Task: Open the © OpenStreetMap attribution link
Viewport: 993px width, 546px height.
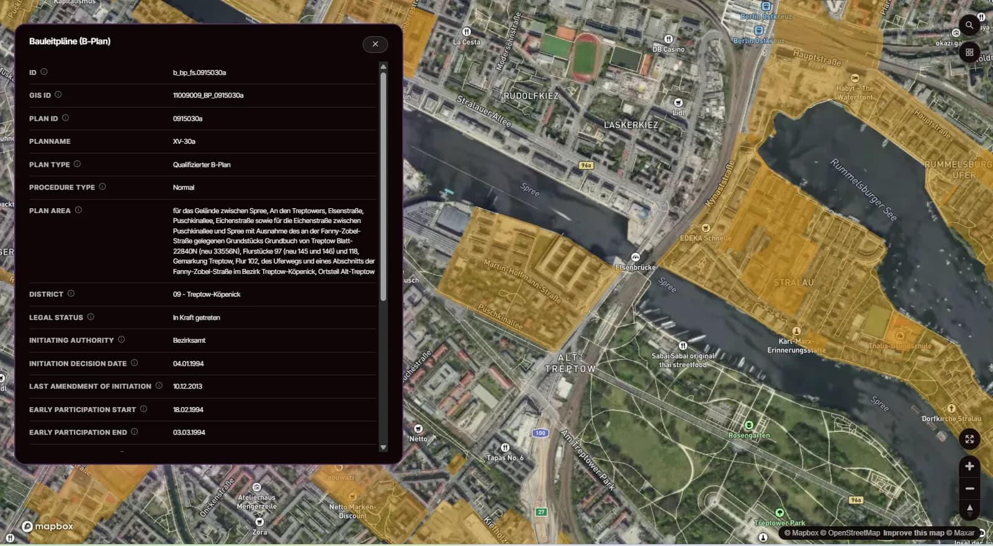Action: tap(850, 533)
